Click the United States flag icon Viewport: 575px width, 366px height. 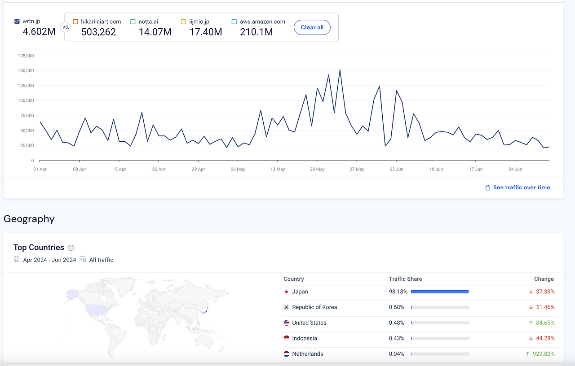tap(287, 323)
